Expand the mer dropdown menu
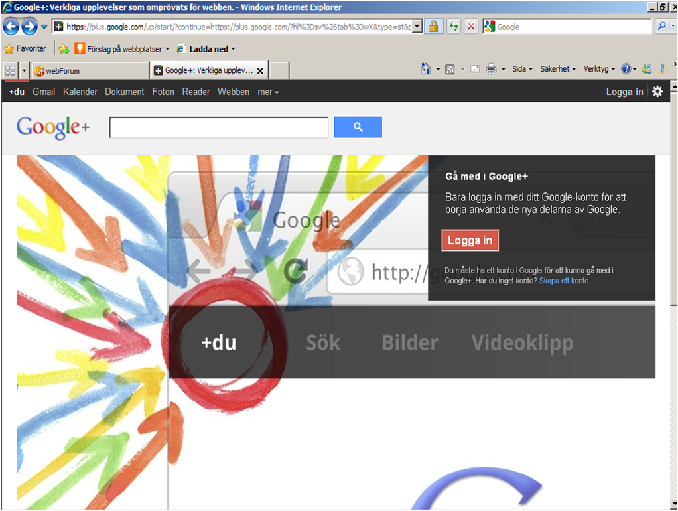Screen dimensions: 678x511 (x=268, y=92)
